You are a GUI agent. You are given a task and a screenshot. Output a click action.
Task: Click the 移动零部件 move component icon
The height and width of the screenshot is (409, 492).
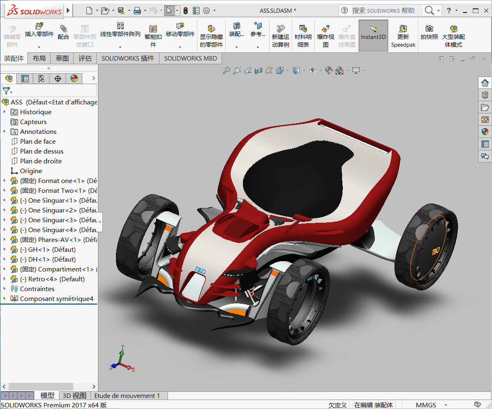click(x=180, y=27)
